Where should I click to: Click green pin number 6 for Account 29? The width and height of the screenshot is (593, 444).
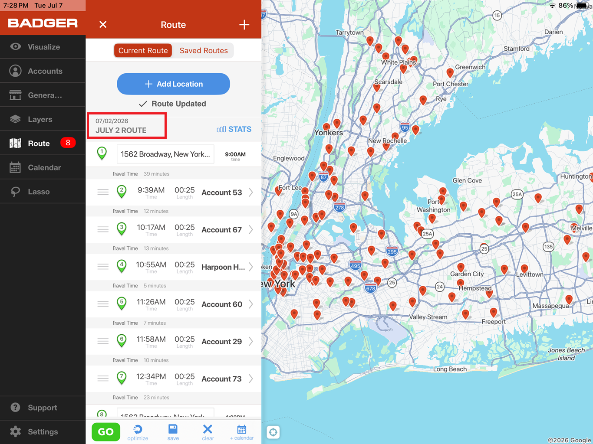(122, 340)
